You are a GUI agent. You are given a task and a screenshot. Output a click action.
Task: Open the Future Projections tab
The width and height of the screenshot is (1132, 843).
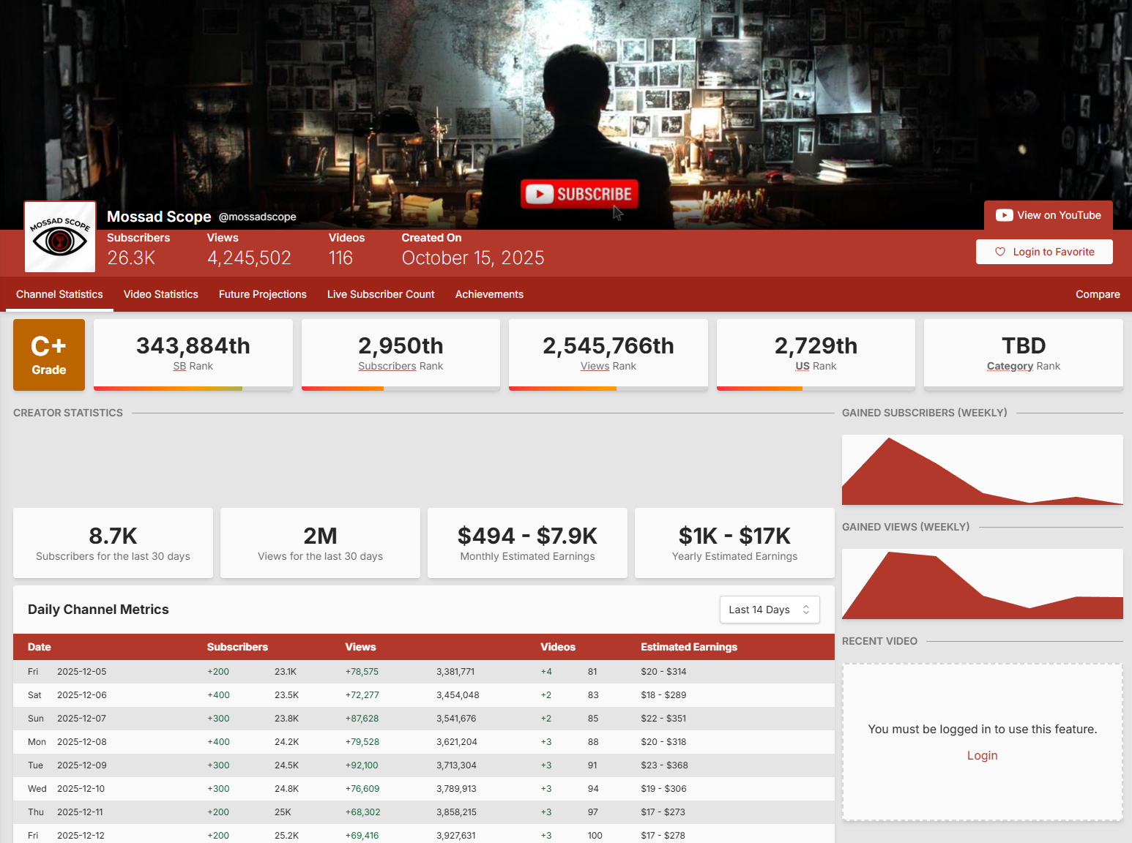(x=262, y=294)
